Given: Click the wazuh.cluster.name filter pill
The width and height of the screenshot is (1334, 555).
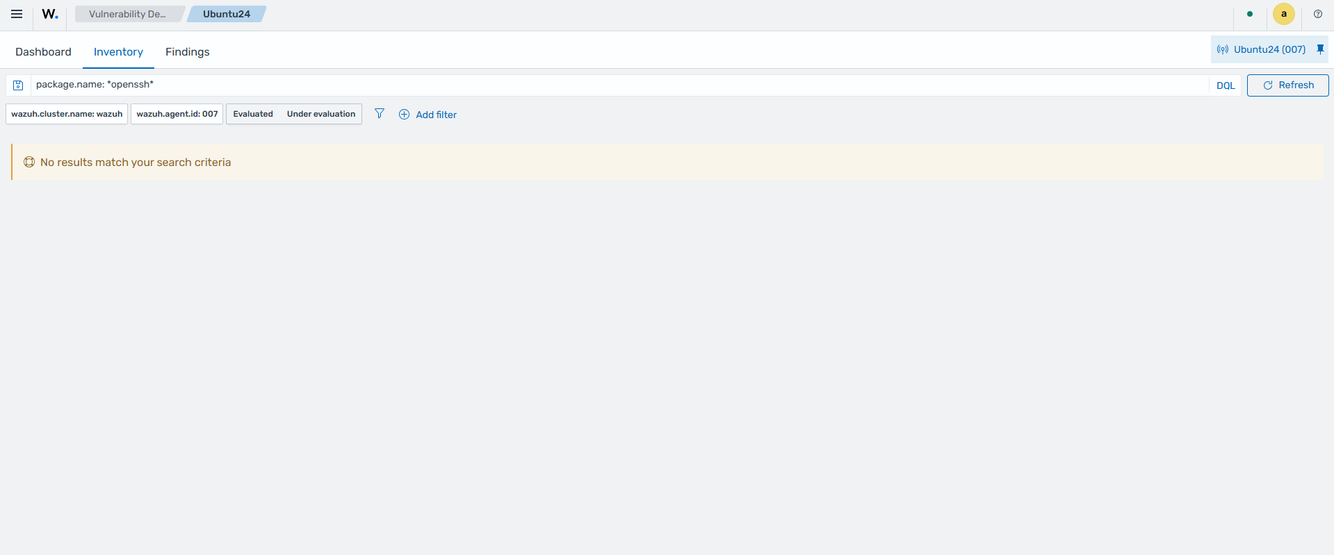Looking at the screenshot, I should pyautogui.click(x=67, y=114).
